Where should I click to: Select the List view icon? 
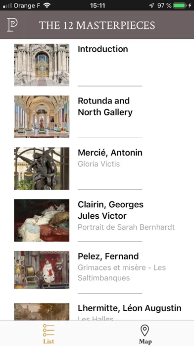[48, 330]
